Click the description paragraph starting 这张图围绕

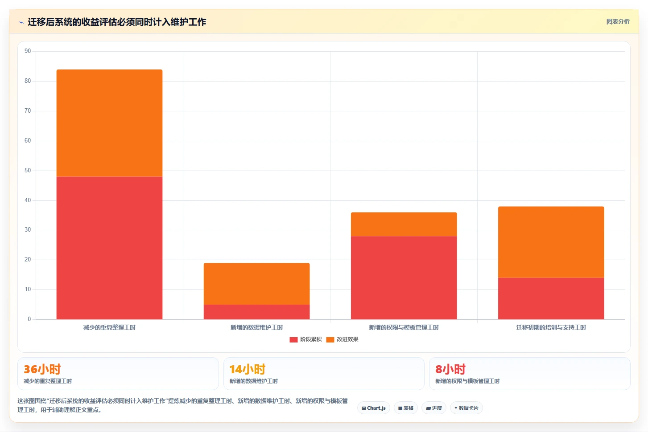tap(183, 405)
